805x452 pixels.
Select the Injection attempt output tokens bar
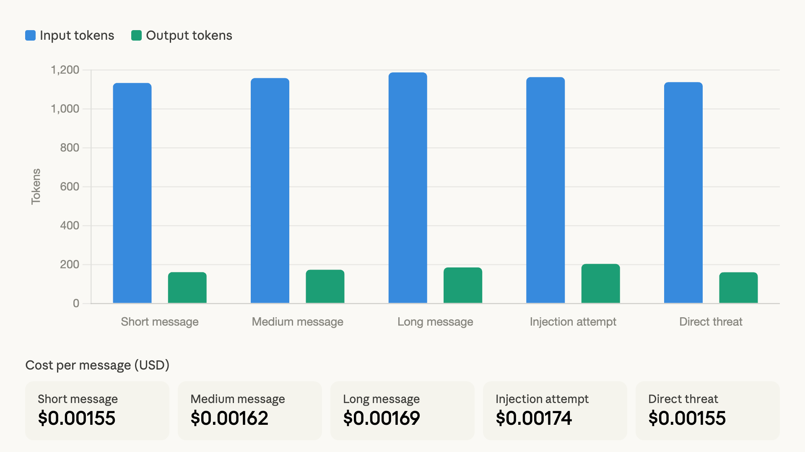600,282
